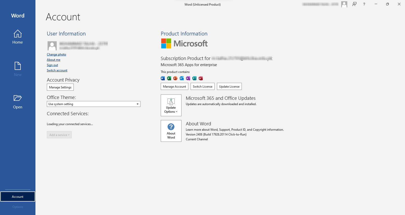Click the title bar account avatar

tap(344, 4)
